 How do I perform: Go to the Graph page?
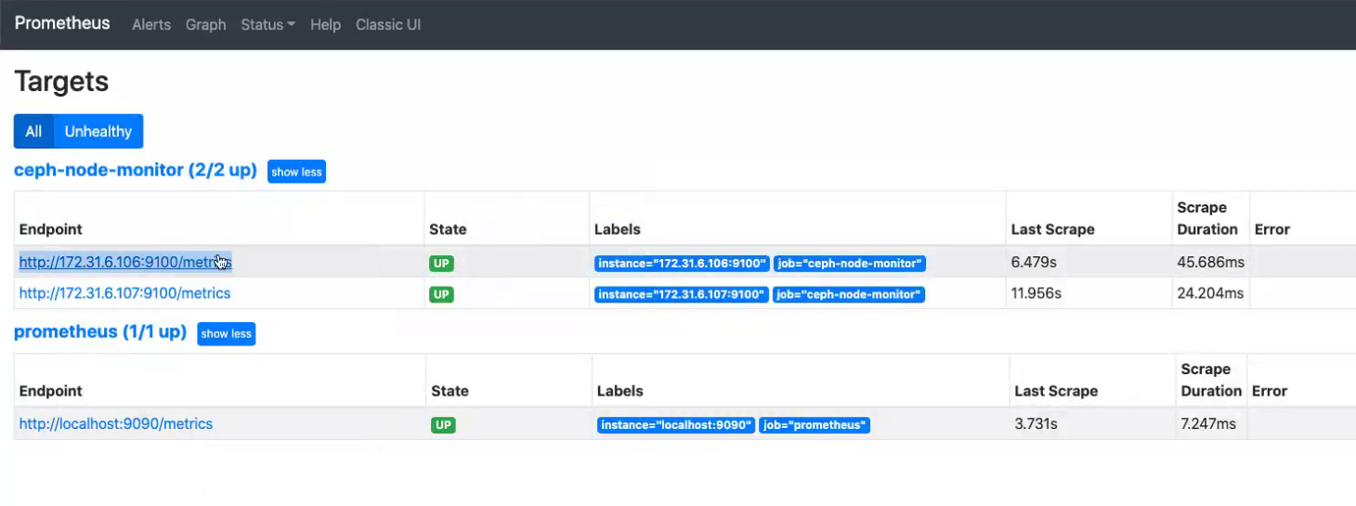coord(205,24)
